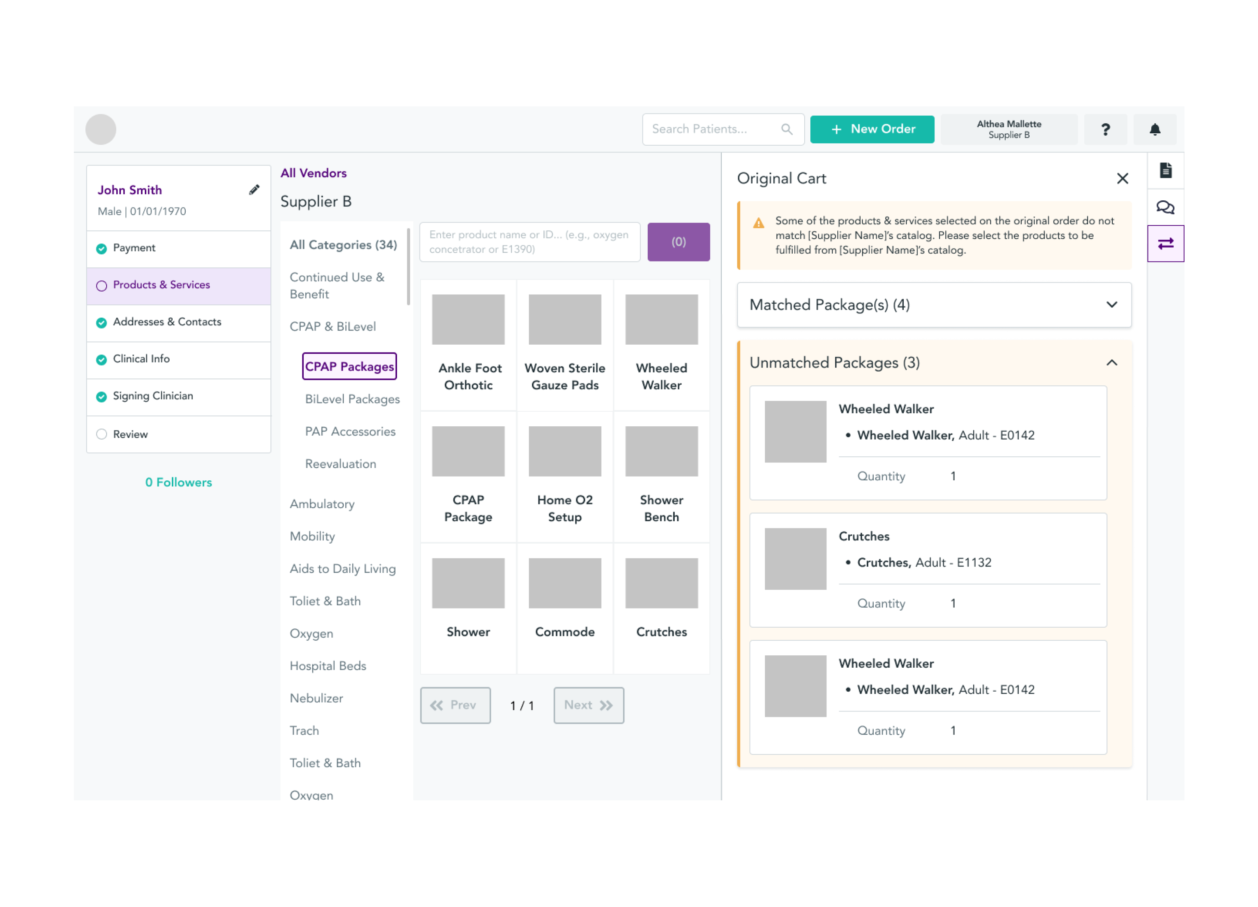This screenshot has height=907, width=1258.
Task: Click the search magnifier icon
Action: (786, 129)
